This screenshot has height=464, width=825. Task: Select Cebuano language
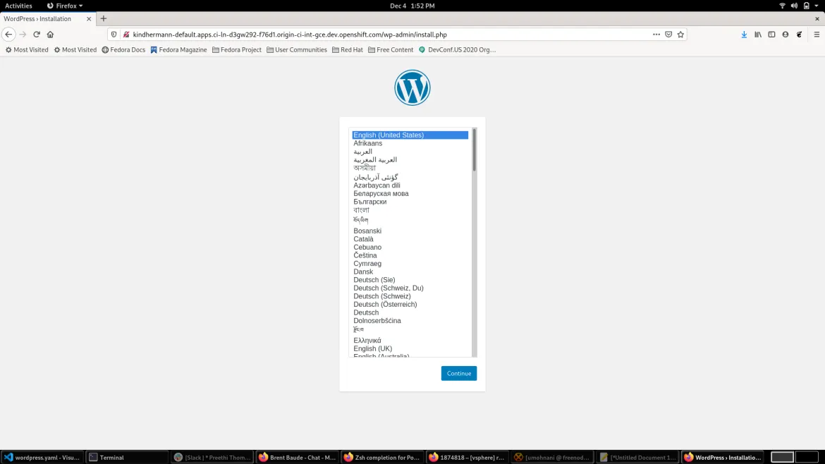pyautogui.click(x=410, y=248)
